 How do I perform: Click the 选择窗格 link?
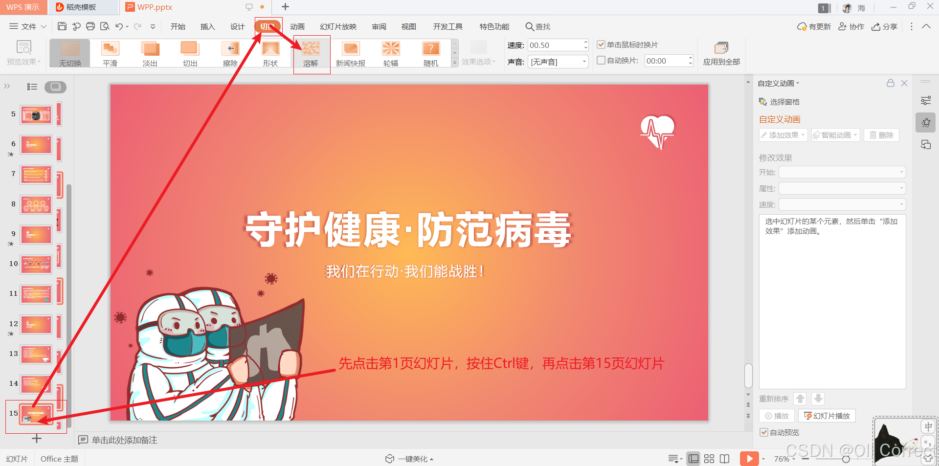click(x=779, y=102)
